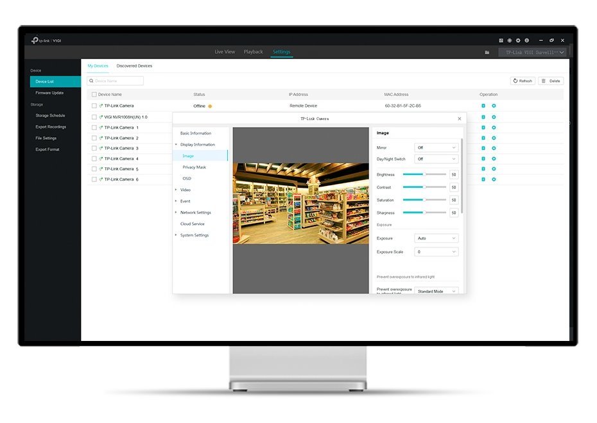Open the info icon in the title bar
This screenshot has width=597, height=423.
pos(526,40)
